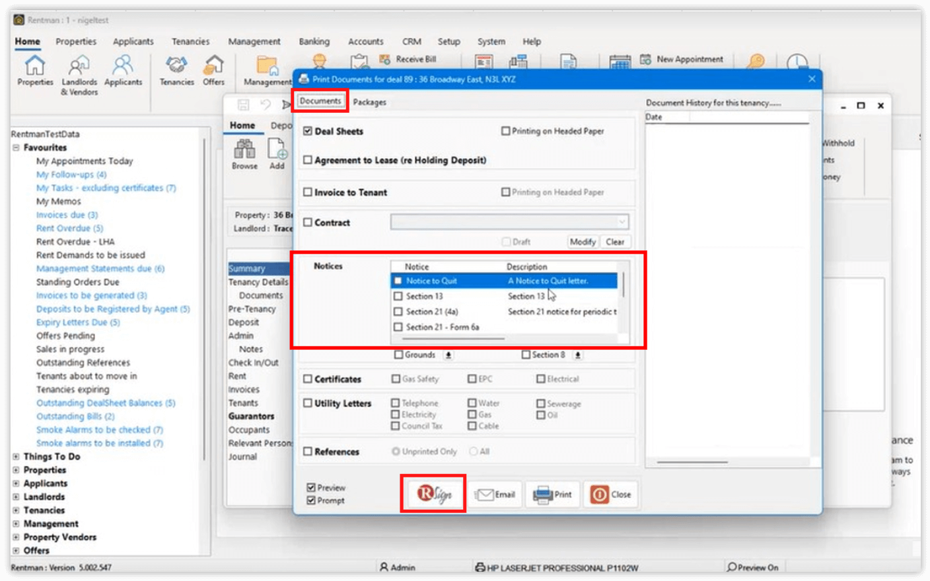Select the Guarantors item in tenancy list
930x581 pixels.
click(251, 417)
